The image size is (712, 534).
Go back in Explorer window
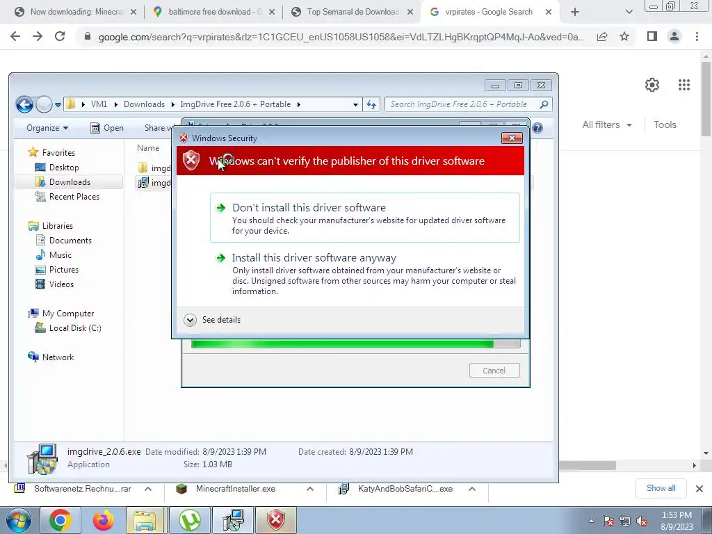(24, 104)
